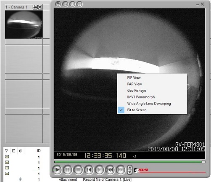211x182 pixels.
Task: Click the green playback progress slider handle
Action: click(x=203, y=162)
